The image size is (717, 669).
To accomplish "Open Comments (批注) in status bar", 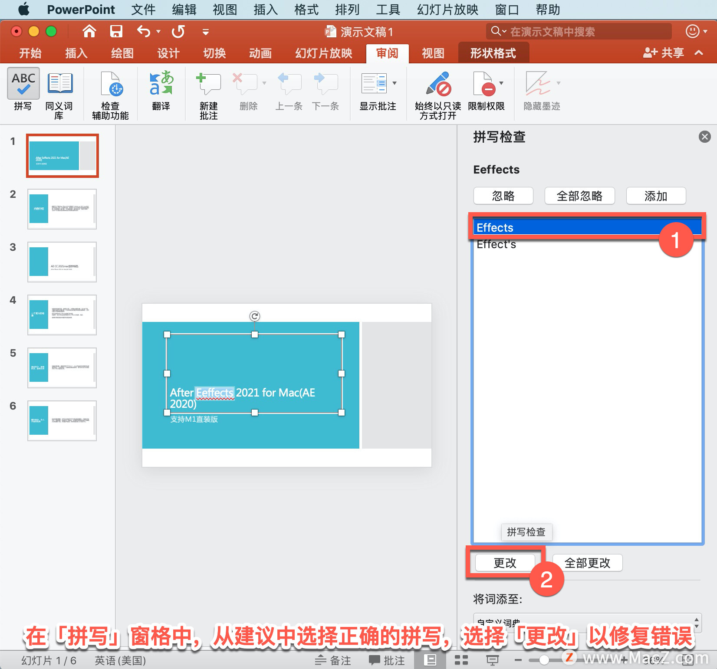I will click(387, 660).
